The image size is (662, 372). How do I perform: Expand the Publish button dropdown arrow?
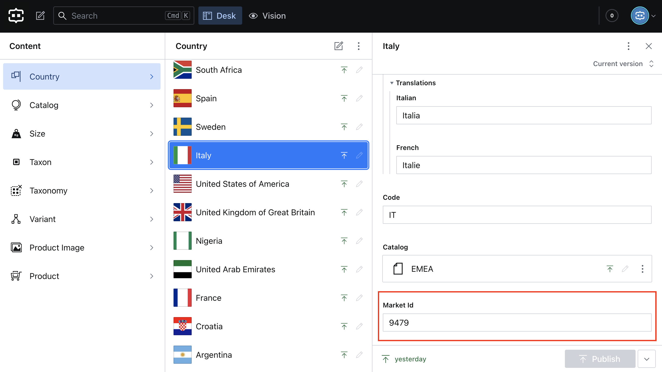[x=646, y=359]
